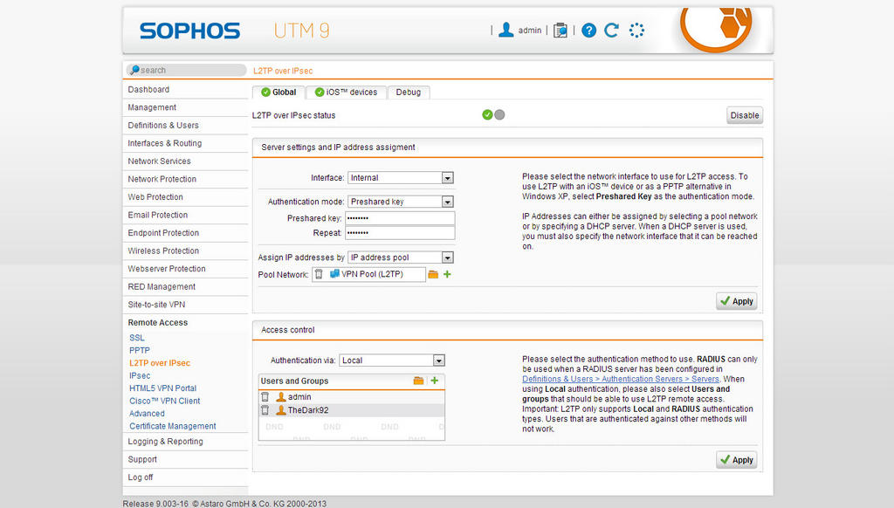The width and height of the screenshot is (894, 508).
Task: Open folder icon in Users and Groups header
Action: click(418, 381)
